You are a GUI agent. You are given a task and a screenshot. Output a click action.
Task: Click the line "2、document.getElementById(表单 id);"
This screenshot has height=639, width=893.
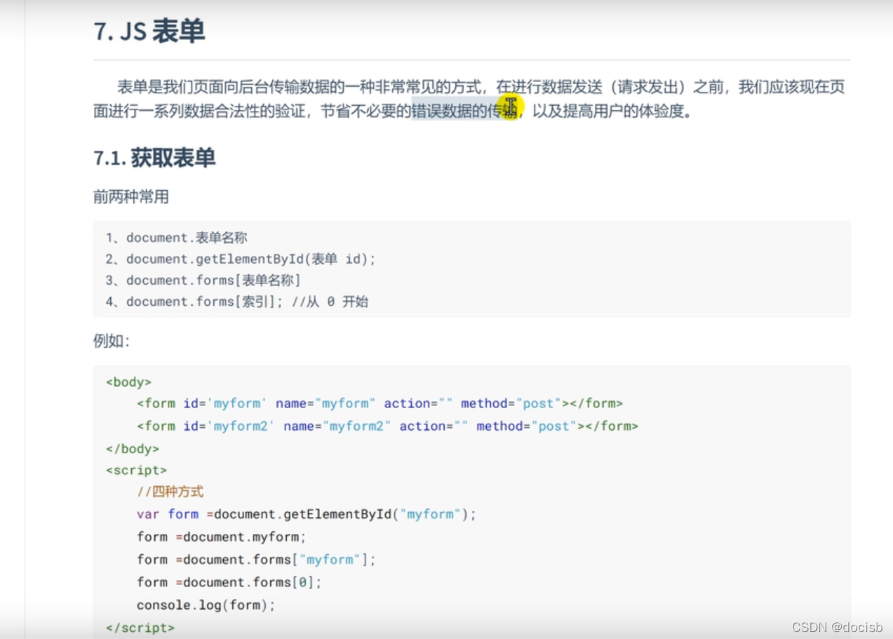[241, 259]
